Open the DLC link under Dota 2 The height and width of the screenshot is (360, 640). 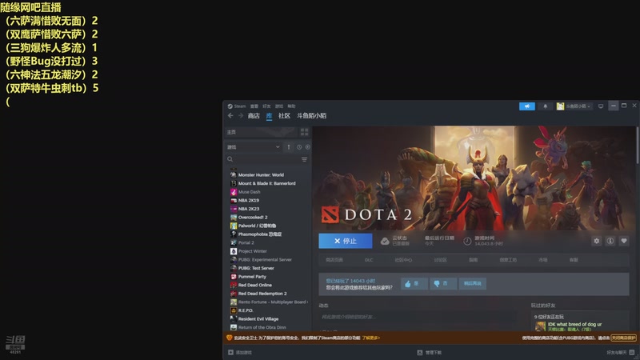(369, 260)
